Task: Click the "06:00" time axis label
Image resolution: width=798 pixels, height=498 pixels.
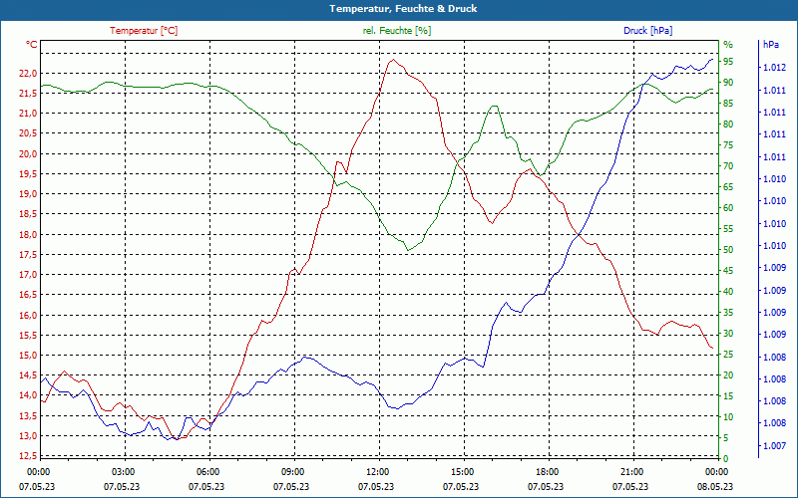Action: [207, 472]
